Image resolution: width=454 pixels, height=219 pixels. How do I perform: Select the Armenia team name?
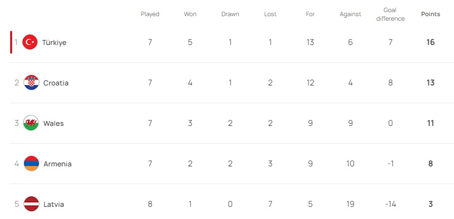(x=57, y=164)
